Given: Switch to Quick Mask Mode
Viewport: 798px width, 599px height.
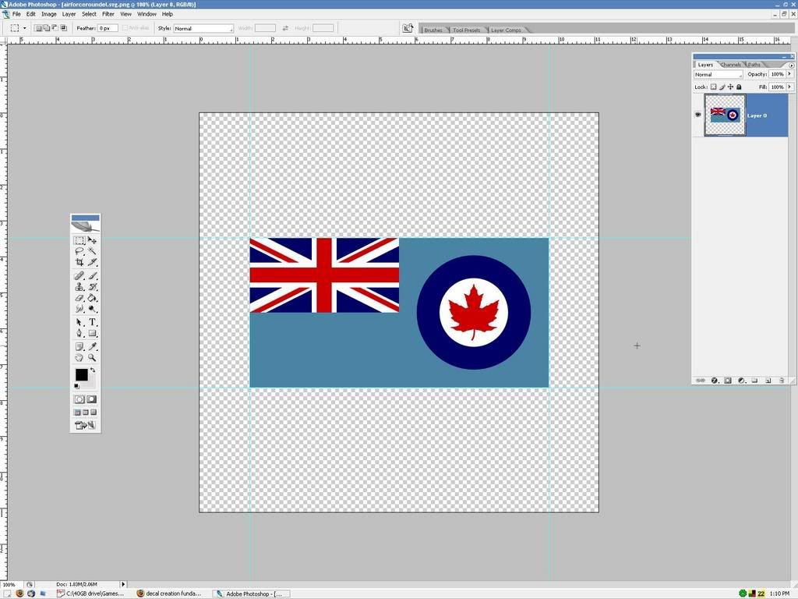Looking at the screenshot, I should click(92, 399).
